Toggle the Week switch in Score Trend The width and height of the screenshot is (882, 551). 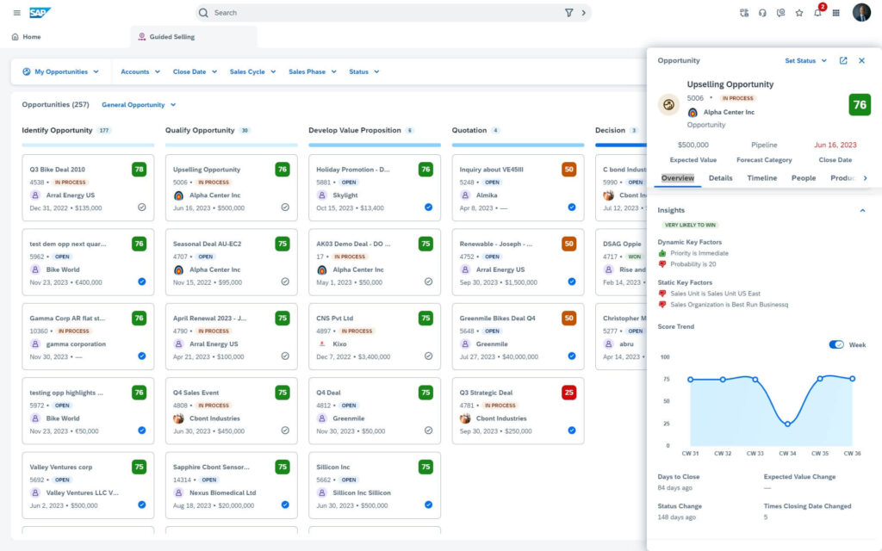[836, 344]
